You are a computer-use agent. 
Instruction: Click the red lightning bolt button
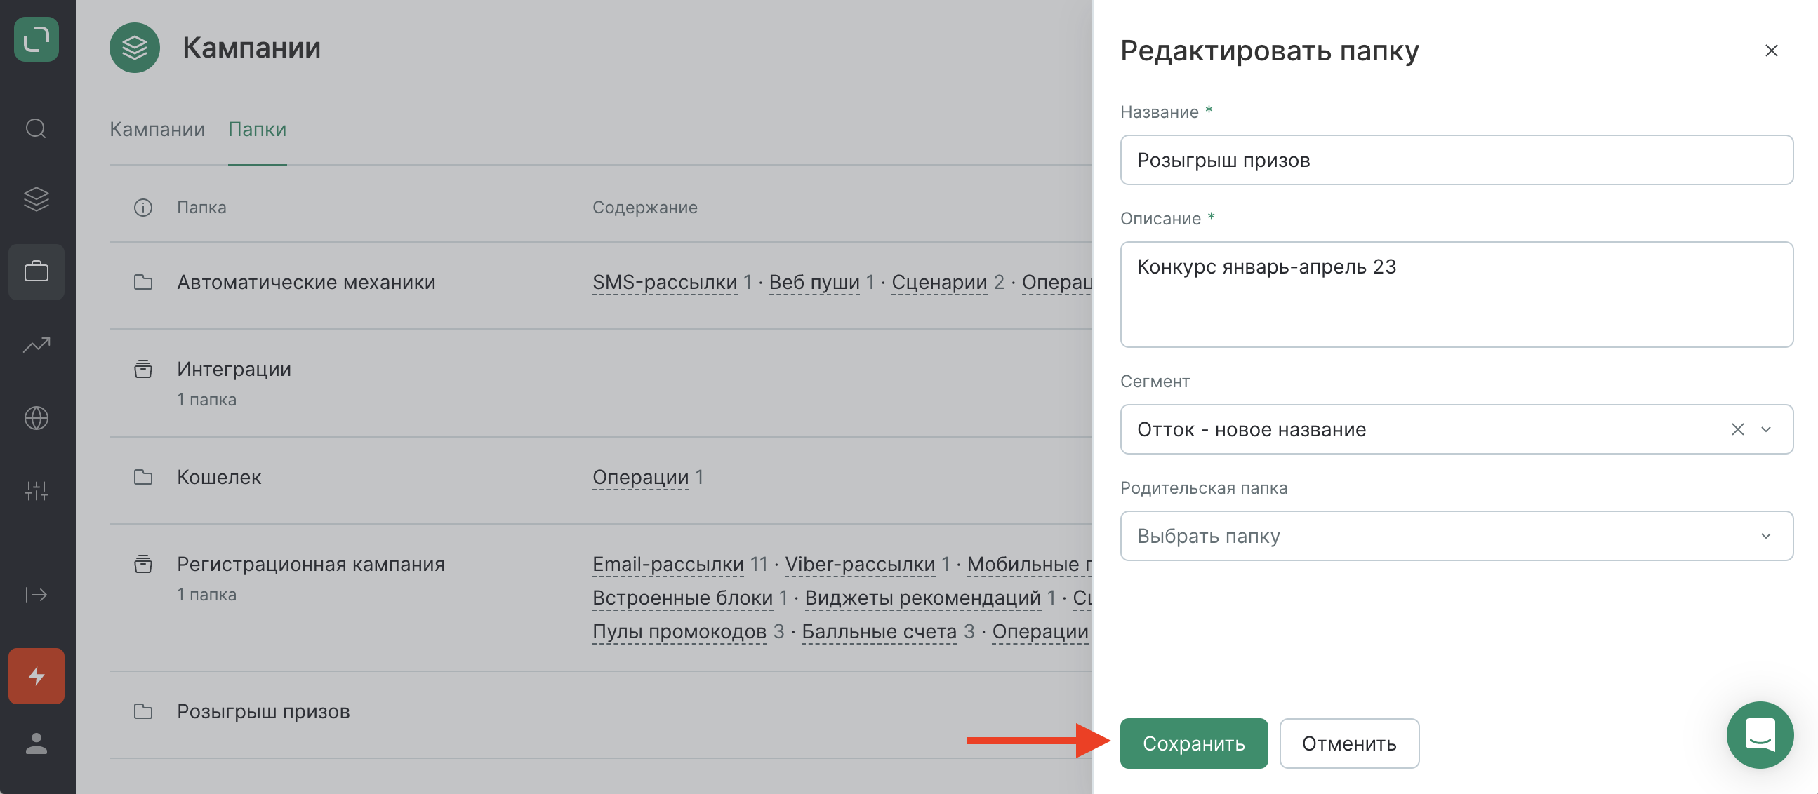[x=36, y=675]
